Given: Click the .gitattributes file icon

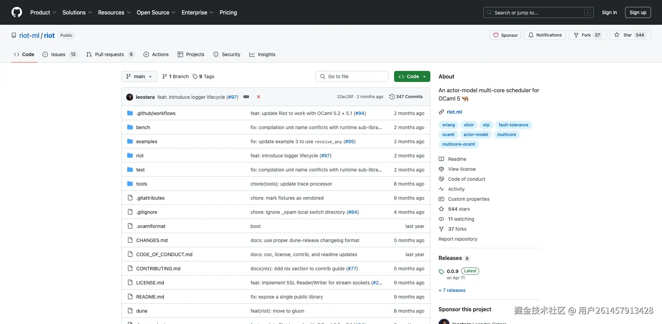Looking at the screenshot, I should [130, 198].
